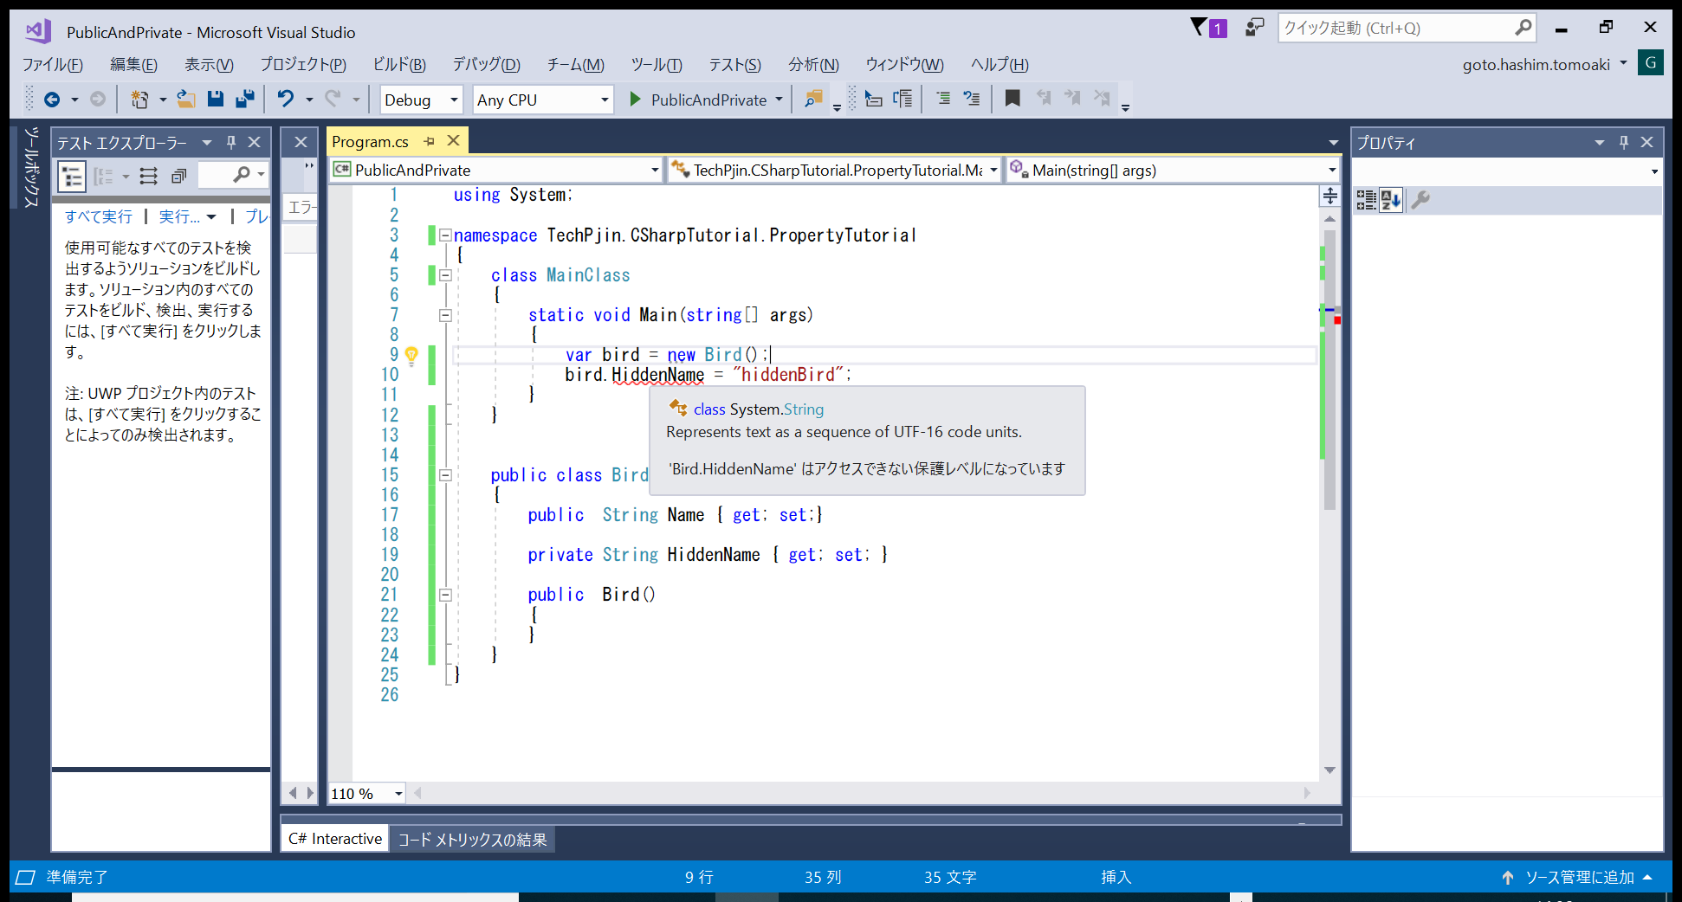This screenshot has height=902, width=1682.
Task: Click the Open File folder icon
Action: tap(185, 100)
